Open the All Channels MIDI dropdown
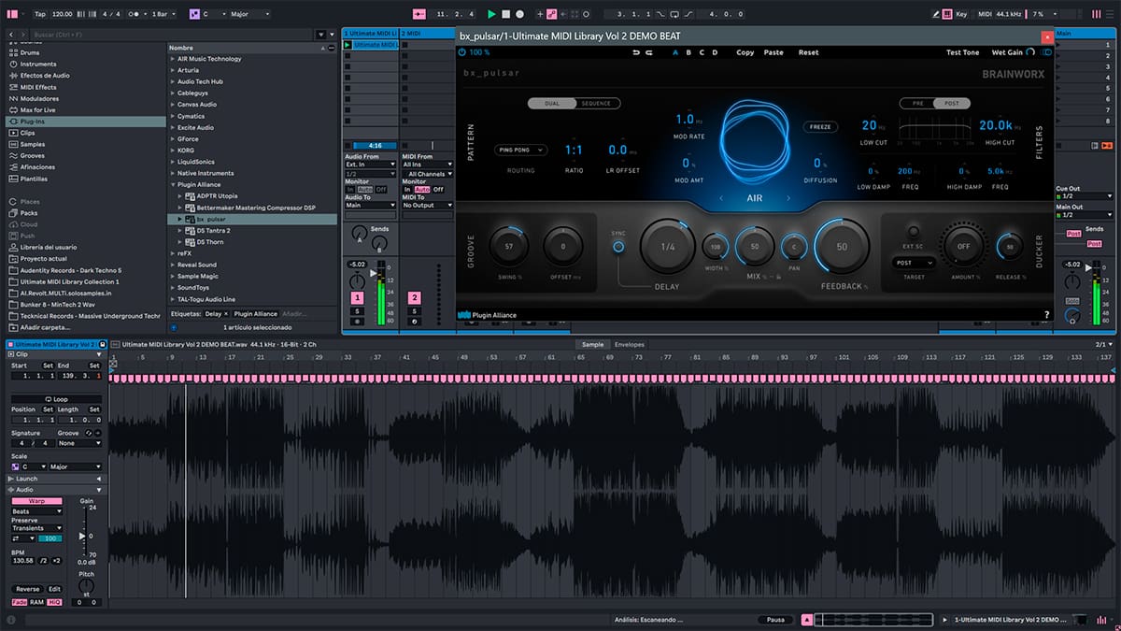Screen dimensions: 1121x631 click(x=429, y=174)
